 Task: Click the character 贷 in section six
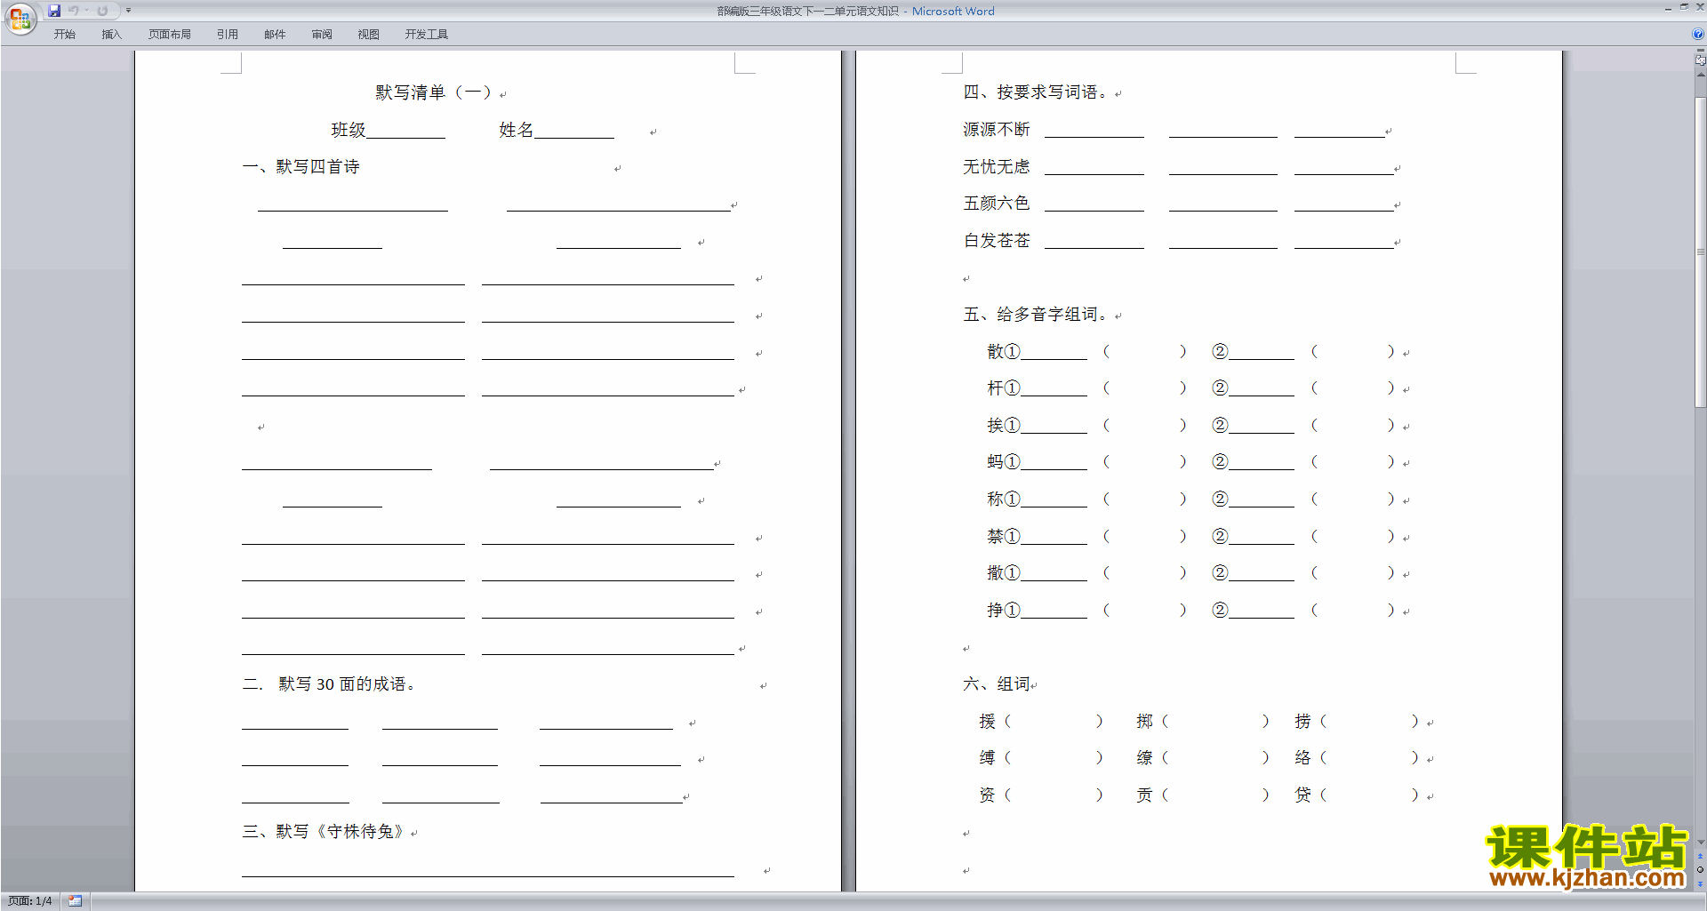coord(1303,795)
